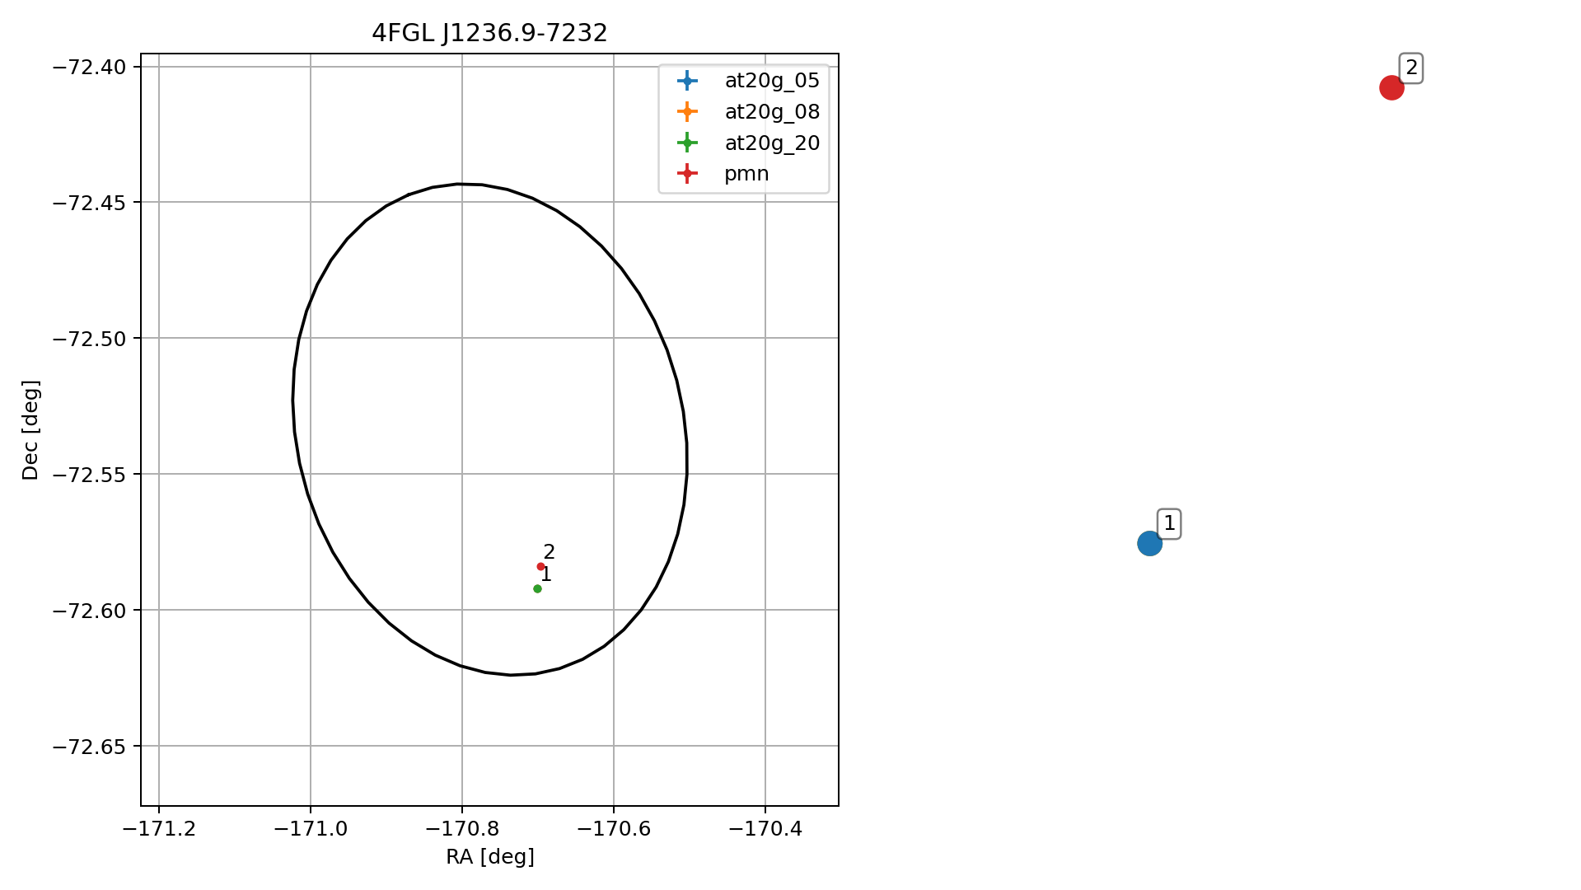Viewport: 1581px width, 890px height.
Task: Click the boxed label 1 annotation
Action: [x=1169, y=524]
